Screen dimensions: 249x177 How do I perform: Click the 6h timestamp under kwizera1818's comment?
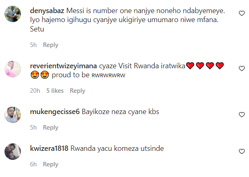33,164
